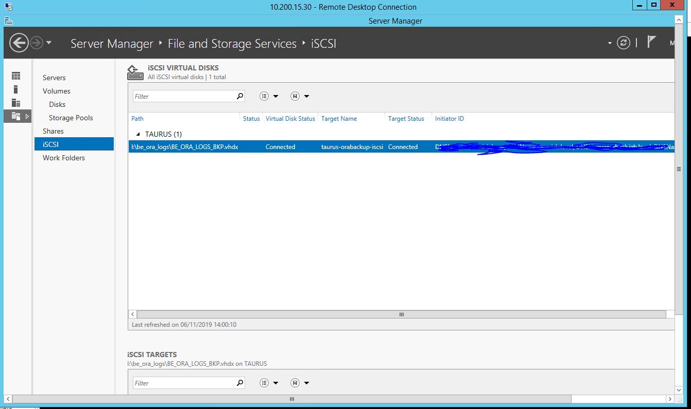Click File and Storage Services breadcrumb
This screenshot has height=409, width=691.
pos(232,44)
